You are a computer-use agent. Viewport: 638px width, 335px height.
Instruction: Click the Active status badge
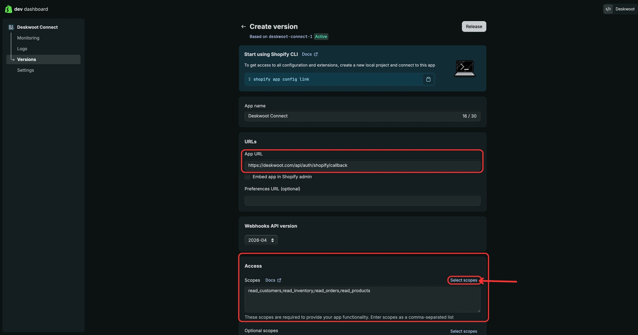click(x=321, y=37)
